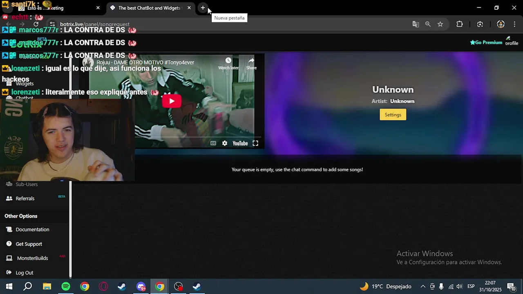523x294 pixels.
Task: Reload the page with the refresh icon
Action: click(x=36, y=24)
